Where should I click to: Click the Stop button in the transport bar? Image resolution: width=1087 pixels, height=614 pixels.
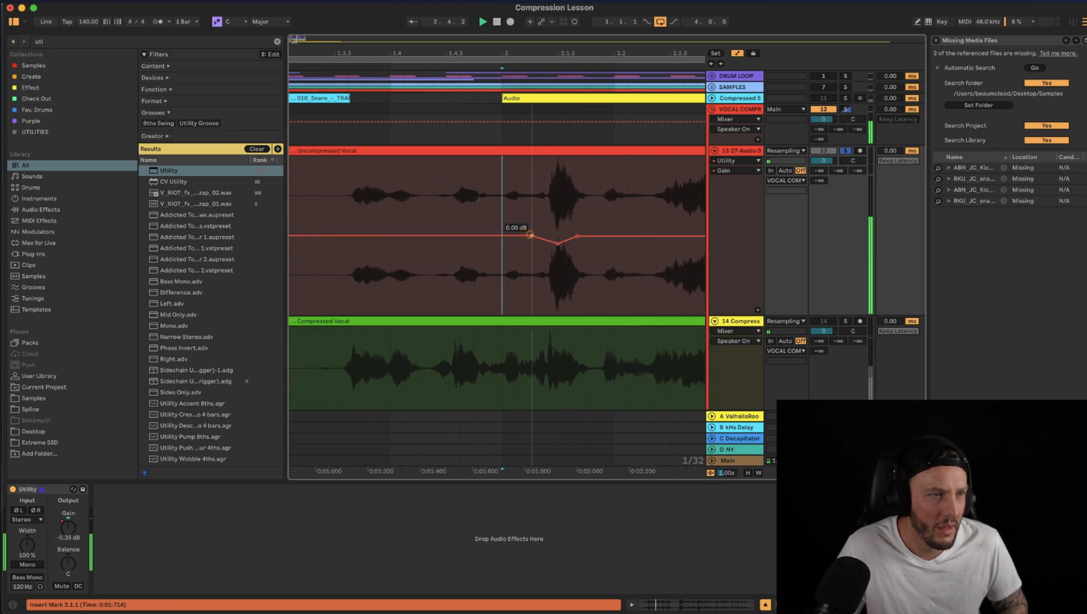497,22
